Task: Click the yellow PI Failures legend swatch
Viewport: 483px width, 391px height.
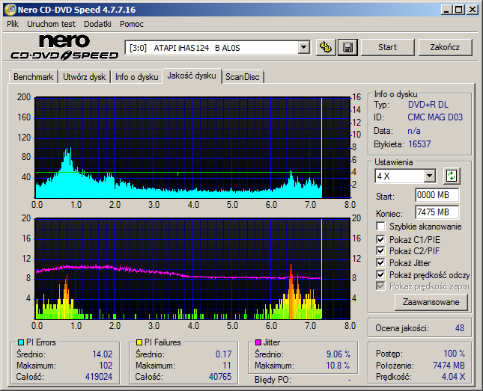Action: (x=139, y=342)
